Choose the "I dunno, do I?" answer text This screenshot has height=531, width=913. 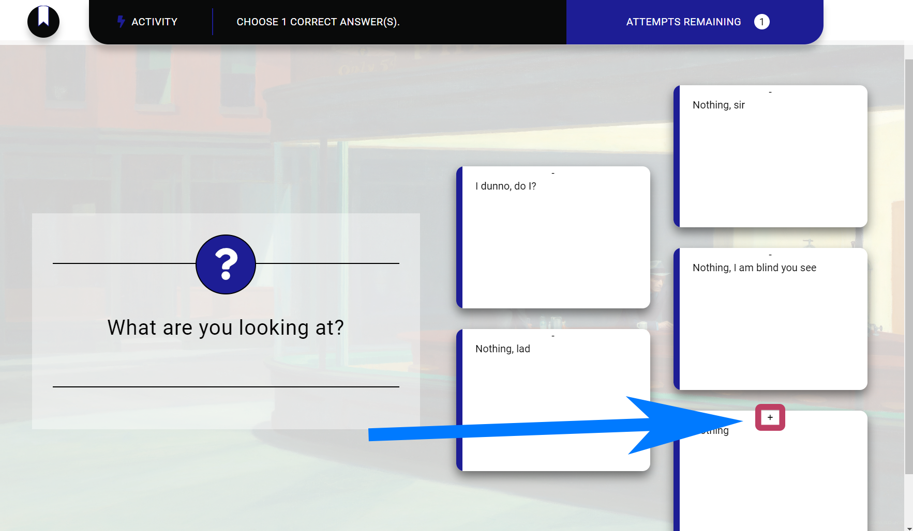pos(505,186)
